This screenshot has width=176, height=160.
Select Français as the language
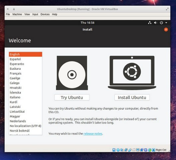point(25,73)
